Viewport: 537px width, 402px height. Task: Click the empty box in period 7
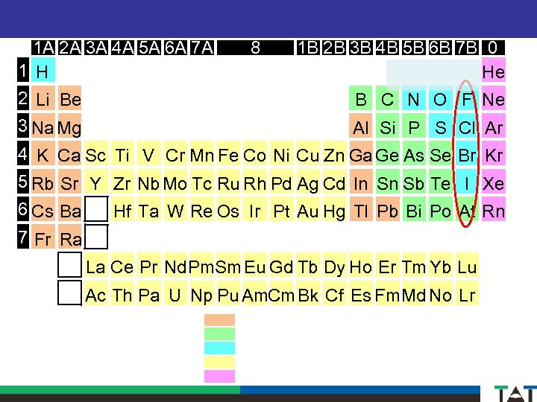click(x=96, y=237)
